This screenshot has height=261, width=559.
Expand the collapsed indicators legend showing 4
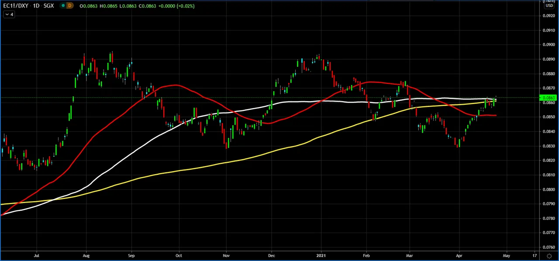9,14
